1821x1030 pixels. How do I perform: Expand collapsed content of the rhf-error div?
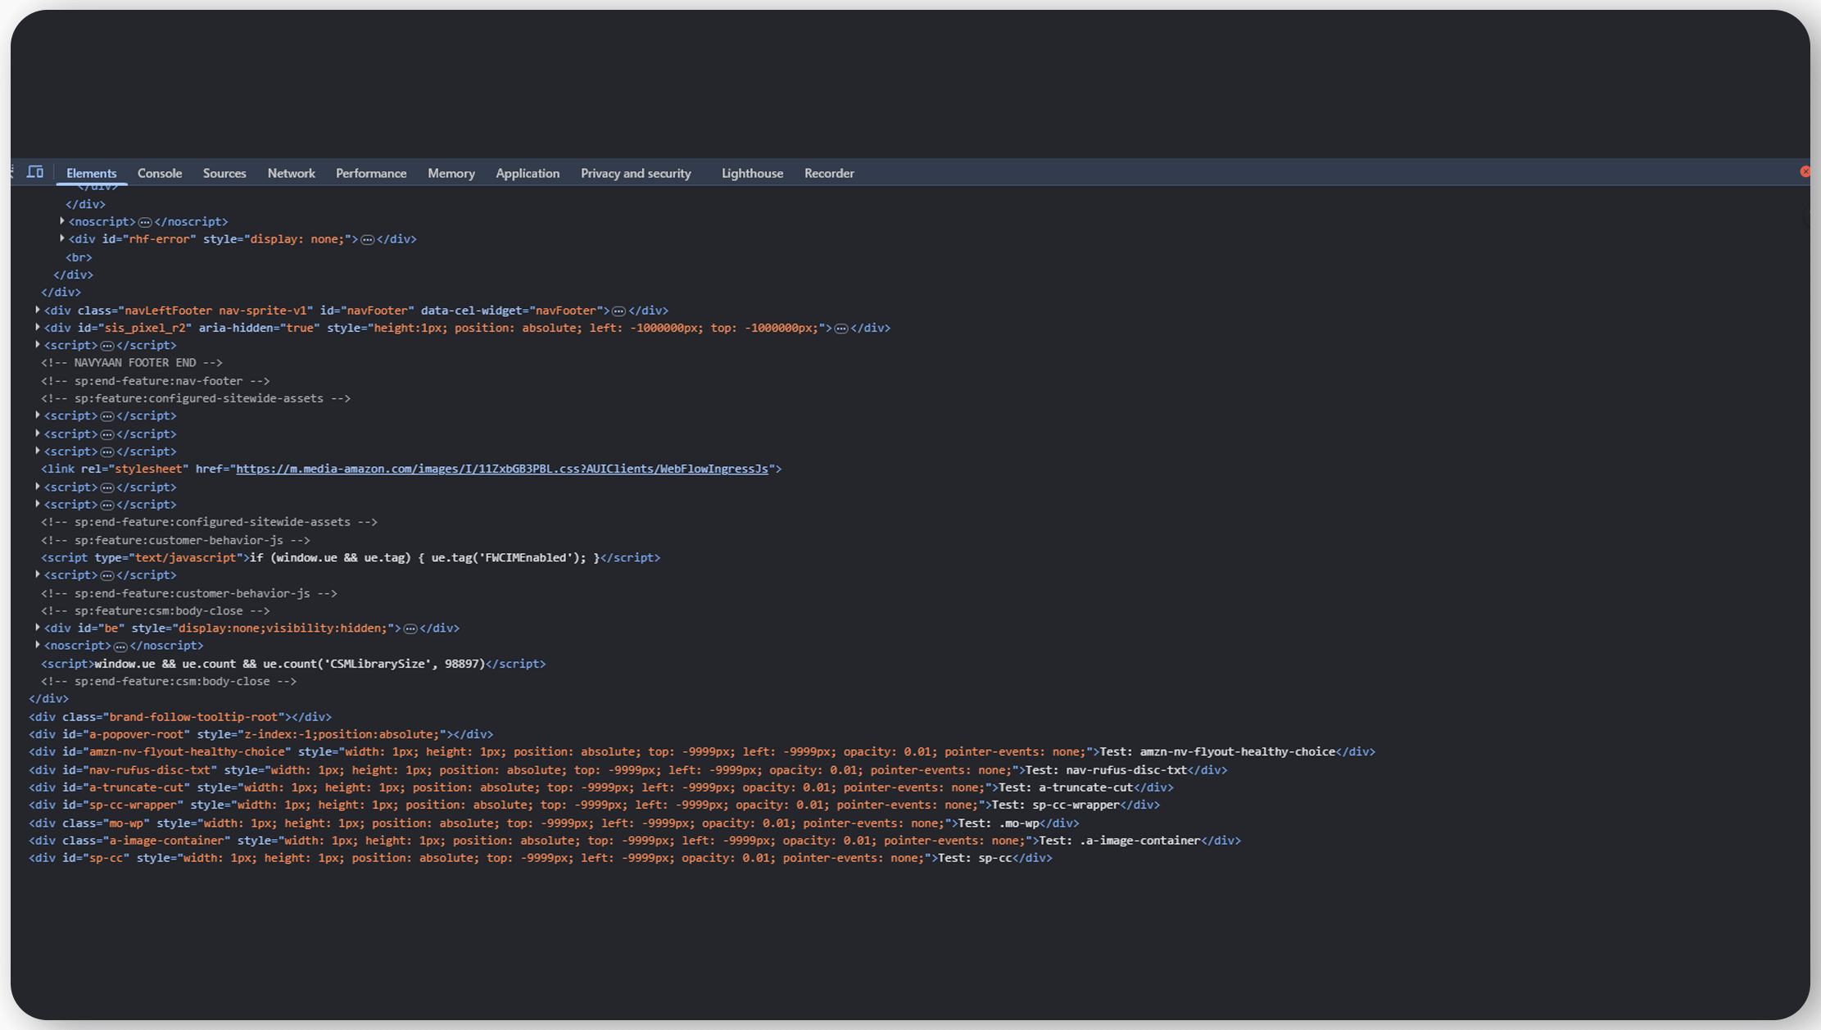pos(367,238)
